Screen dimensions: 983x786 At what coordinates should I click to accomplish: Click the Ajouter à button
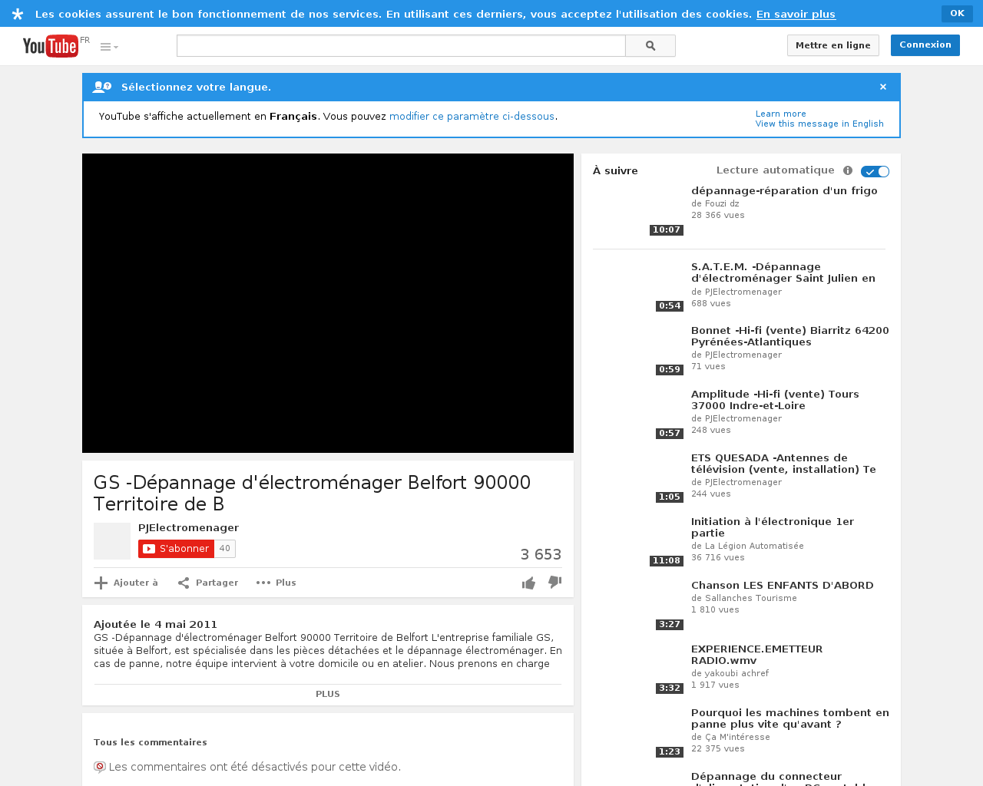(126, 583)
